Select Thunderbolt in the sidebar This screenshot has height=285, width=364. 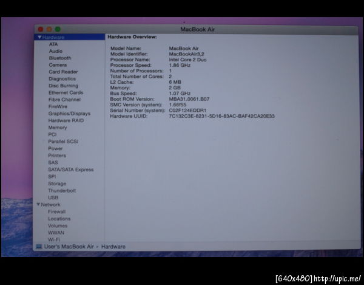pos(62,190)
